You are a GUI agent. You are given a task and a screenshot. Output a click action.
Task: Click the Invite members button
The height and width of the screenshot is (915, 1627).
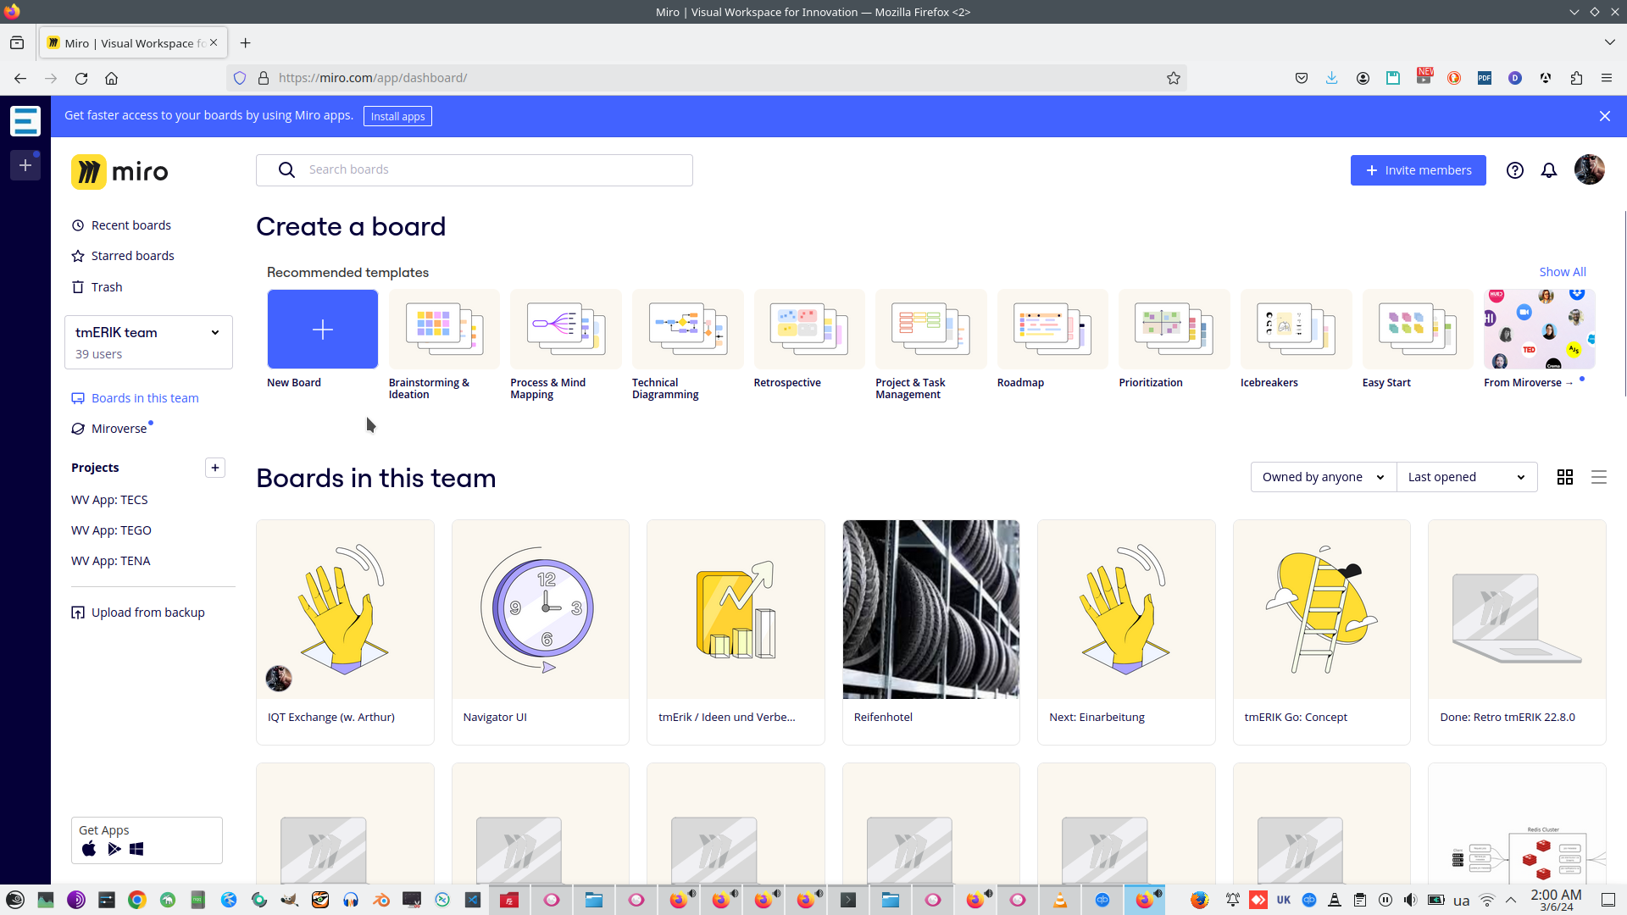click(x=1418, y=170)
